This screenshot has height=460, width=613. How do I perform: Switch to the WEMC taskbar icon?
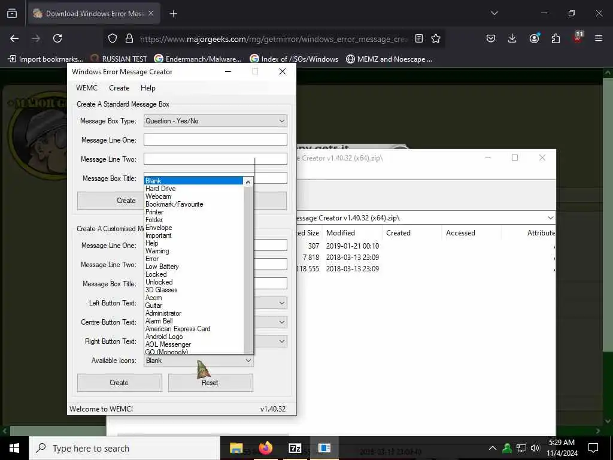(x=324, y=448)
